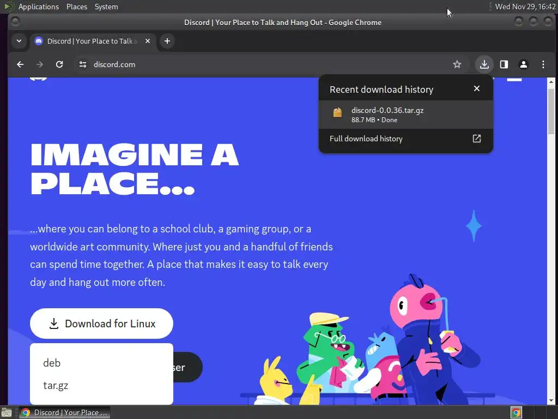Open the Discord site hamburger menu
Viewport: 558px width, 419px height.
click(514, 80)
